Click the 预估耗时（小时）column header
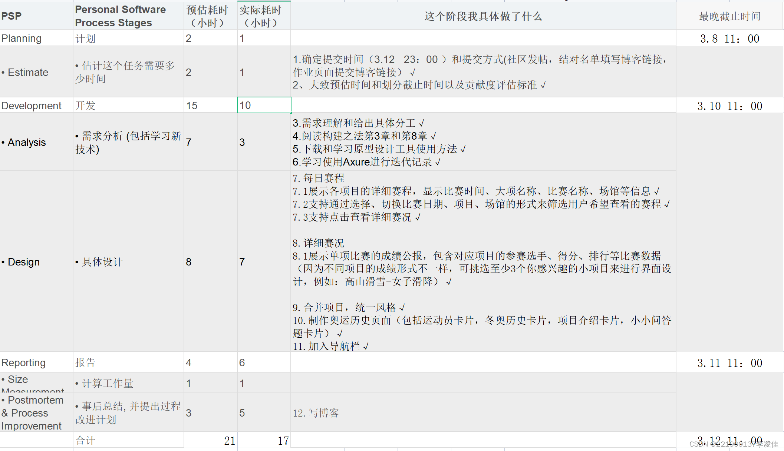Viewport: 784px width, 451px height. [210, 16]
